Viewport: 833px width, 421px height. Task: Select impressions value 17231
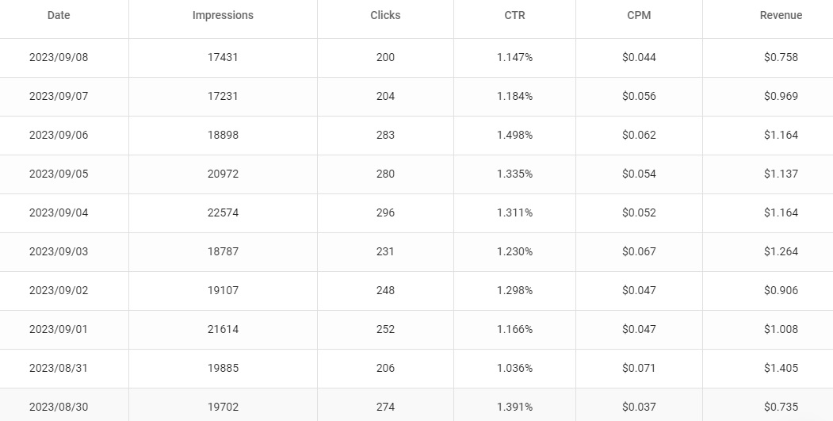(x=223, y=96)
